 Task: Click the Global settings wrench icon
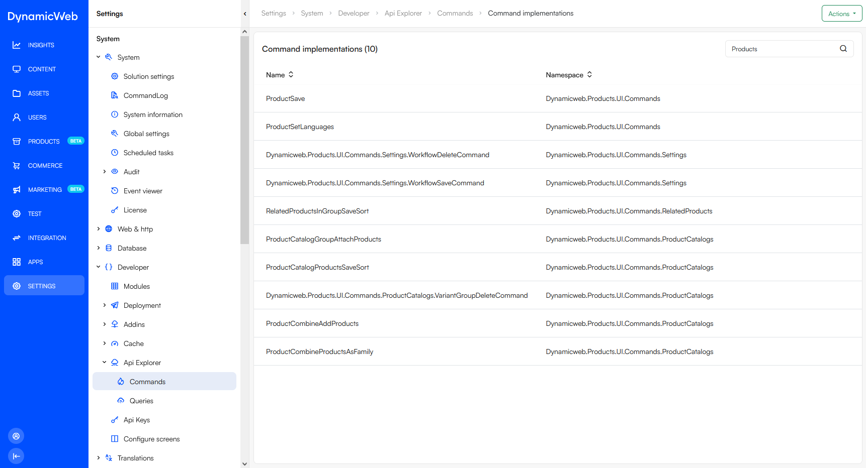115,134
